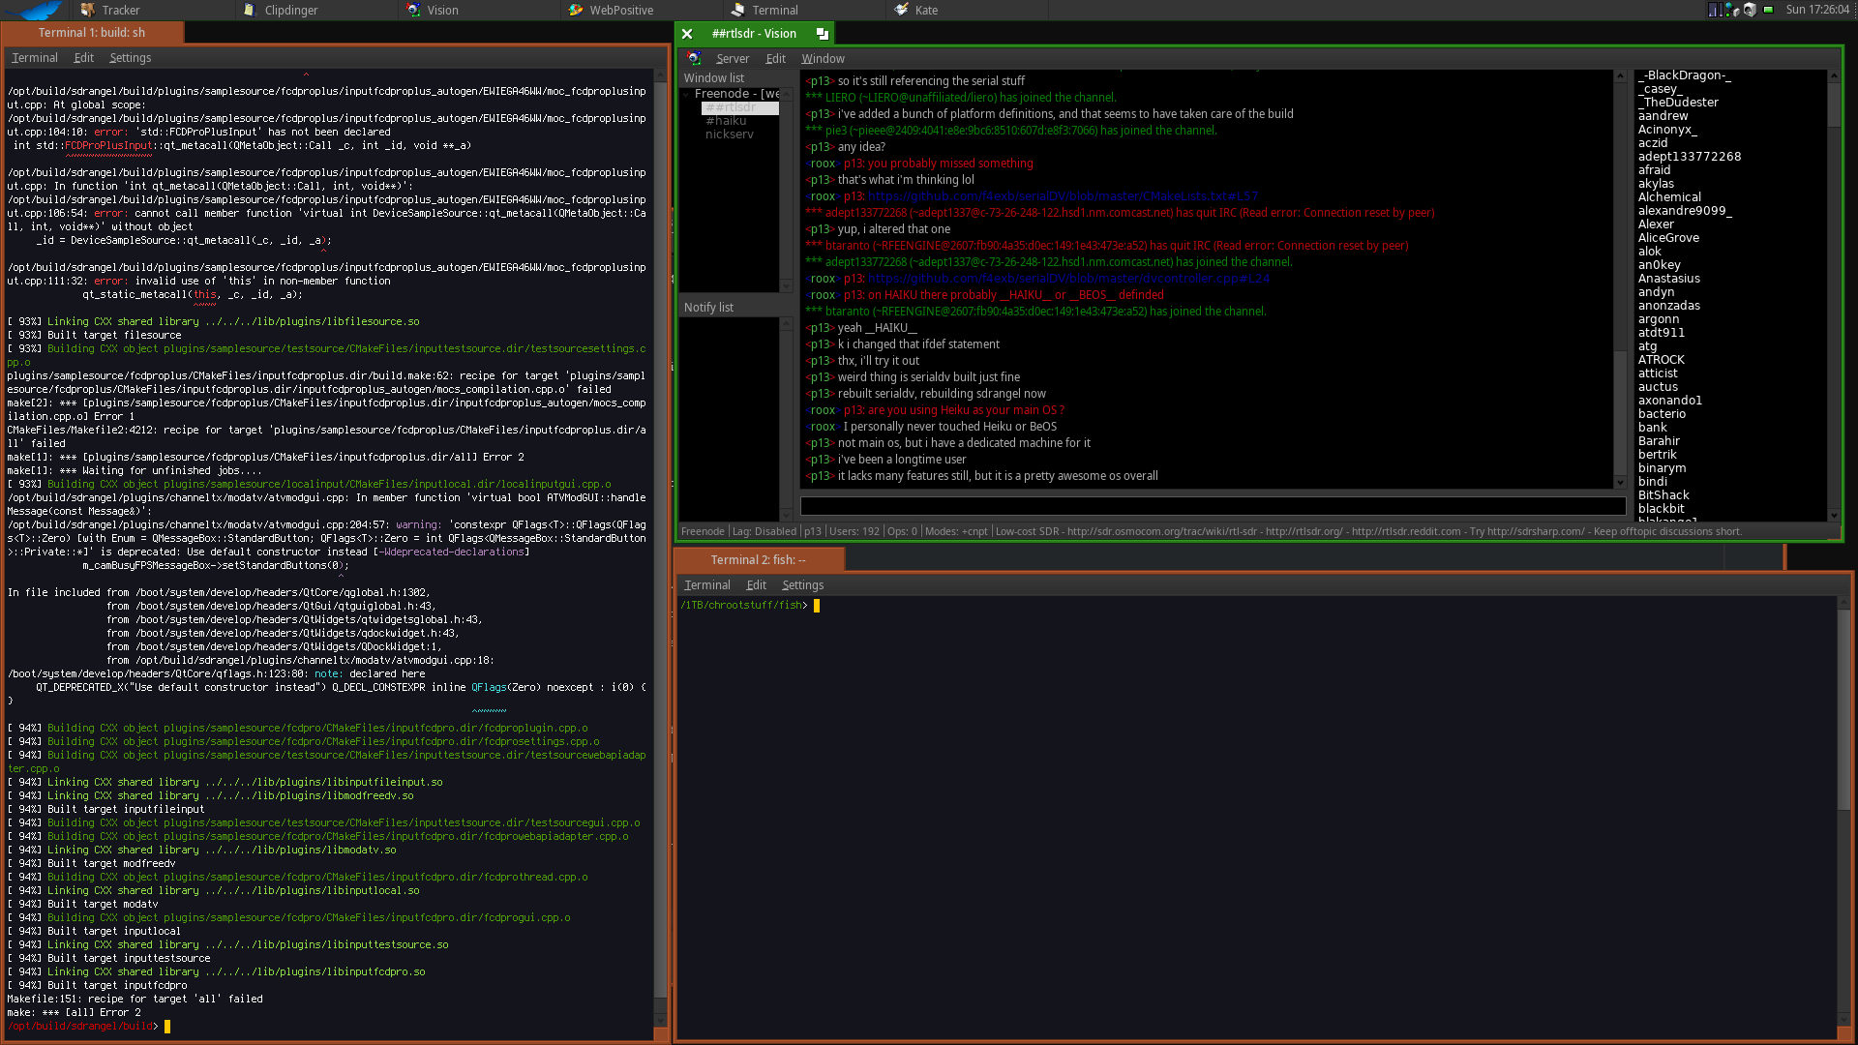Click the WebPositive globe icon in the Deskbar
The height and width of the screenshot is (1045, 1858).
coord(576,10)
